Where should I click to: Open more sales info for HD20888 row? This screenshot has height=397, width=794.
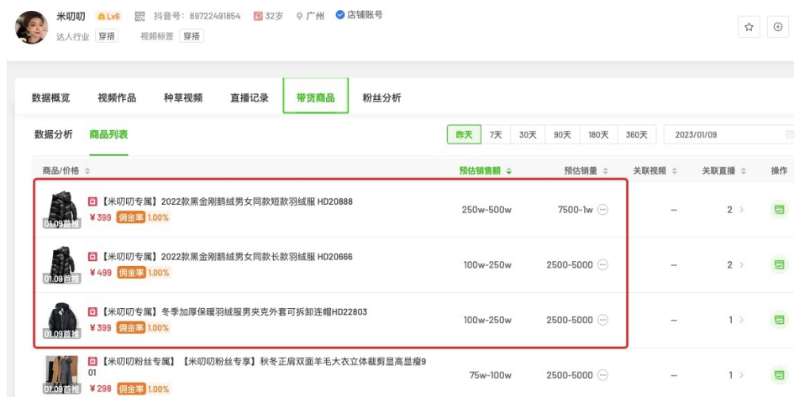click(602, 209)
